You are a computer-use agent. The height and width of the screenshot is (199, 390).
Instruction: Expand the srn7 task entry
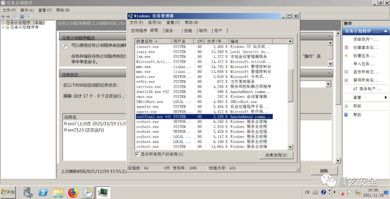[65, 124]
